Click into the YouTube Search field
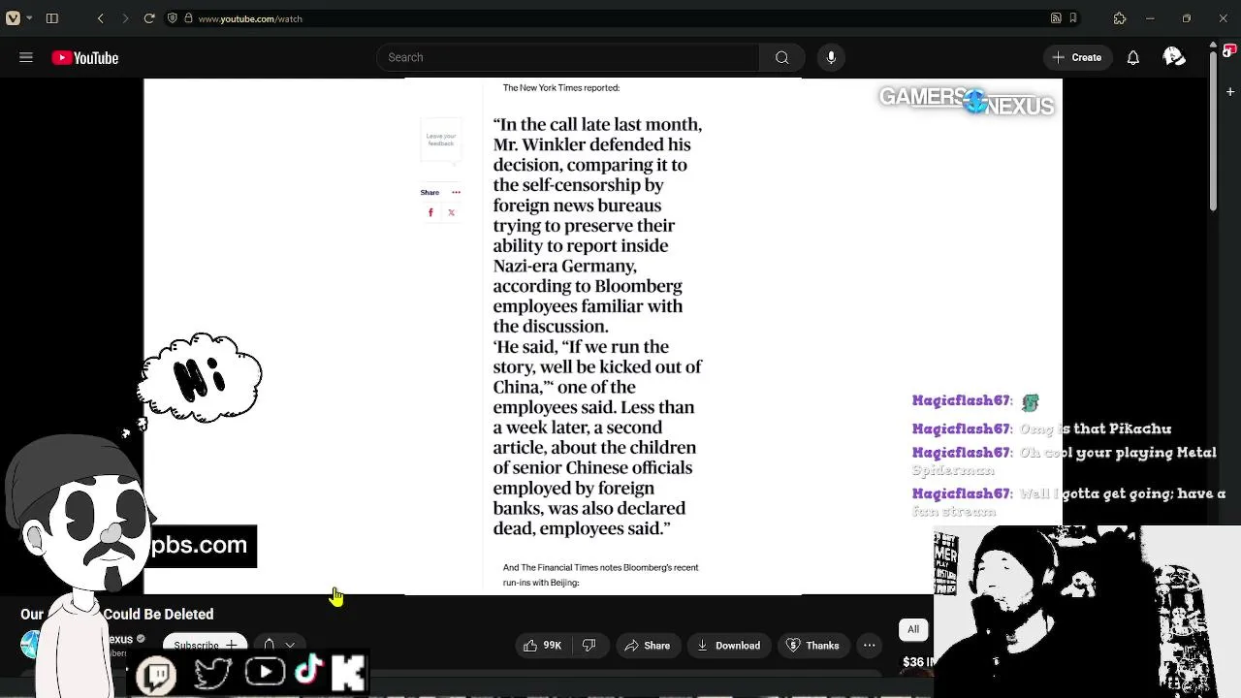Viewport: 1241px width, 698px height. (568, 57)
